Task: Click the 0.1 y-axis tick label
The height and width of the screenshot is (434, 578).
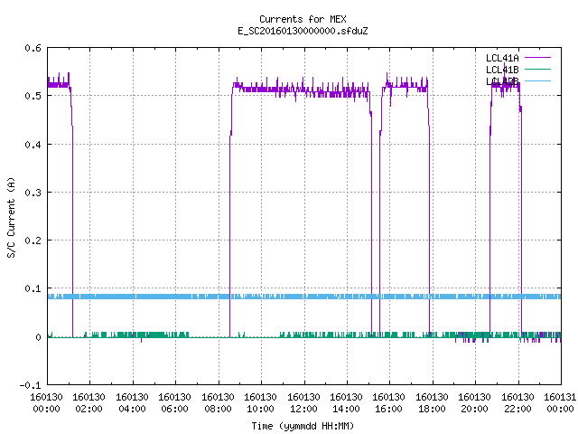Action: 33,288
